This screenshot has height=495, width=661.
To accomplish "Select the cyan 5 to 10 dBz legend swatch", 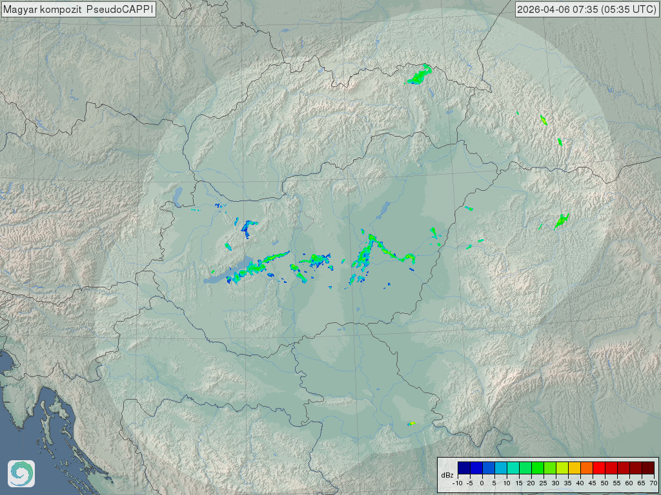I will point(500,467).
